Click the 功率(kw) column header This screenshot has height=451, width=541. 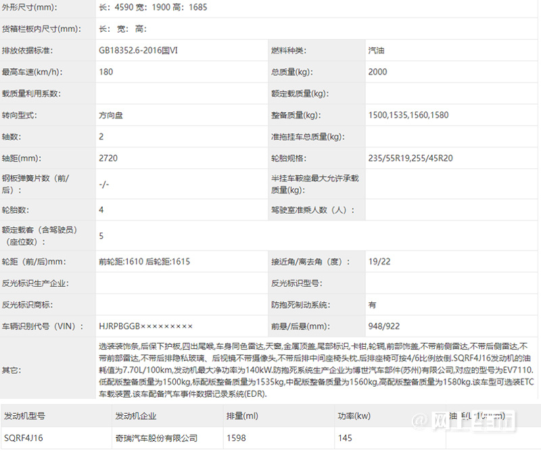[x=354, y=416]
